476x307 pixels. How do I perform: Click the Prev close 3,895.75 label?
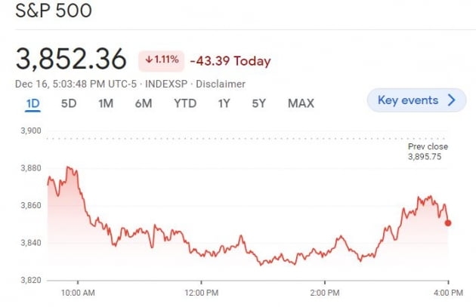[428, 151]
